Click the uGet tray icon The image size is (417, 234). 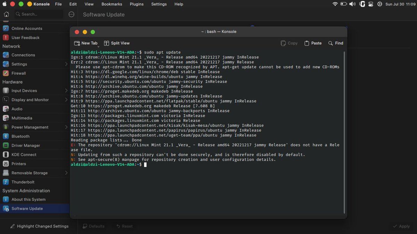point(362,4)
